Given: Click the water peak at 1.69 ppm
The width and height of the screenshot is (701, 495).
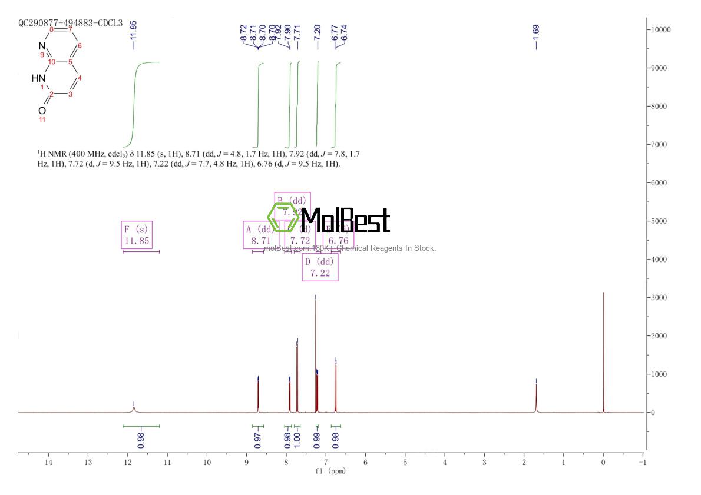Looking at the screenshot, I should (x=536, y=397).
